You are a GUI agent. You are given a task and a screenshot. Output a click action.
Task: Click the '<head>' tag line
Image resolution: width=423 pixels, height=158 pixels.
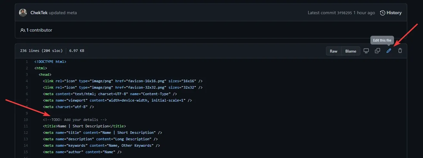(45, 74)
